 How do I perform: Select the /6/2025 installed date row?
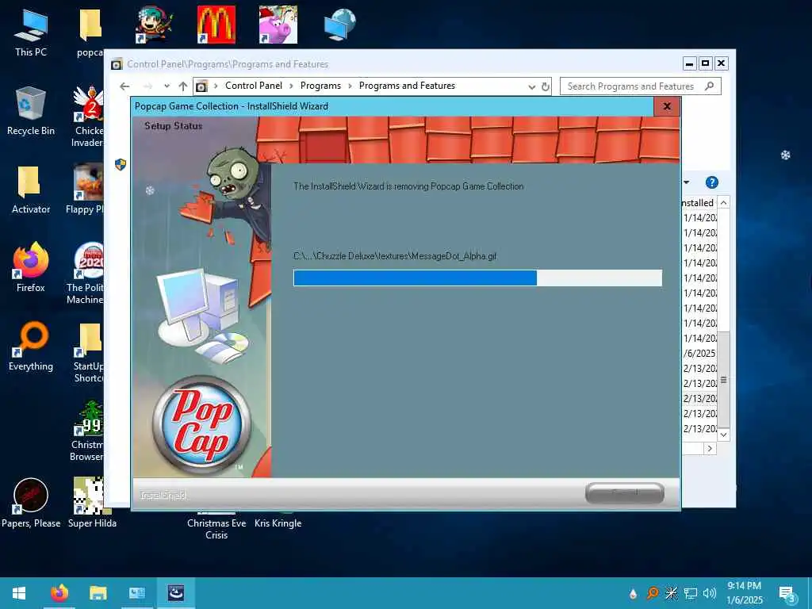699,353
